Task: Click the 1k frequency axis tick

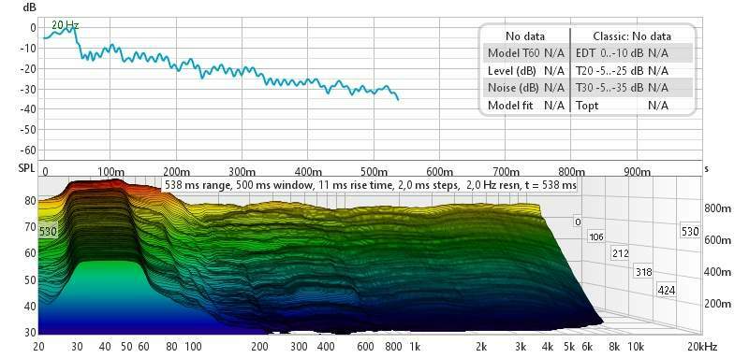Action: pos(414,347)
